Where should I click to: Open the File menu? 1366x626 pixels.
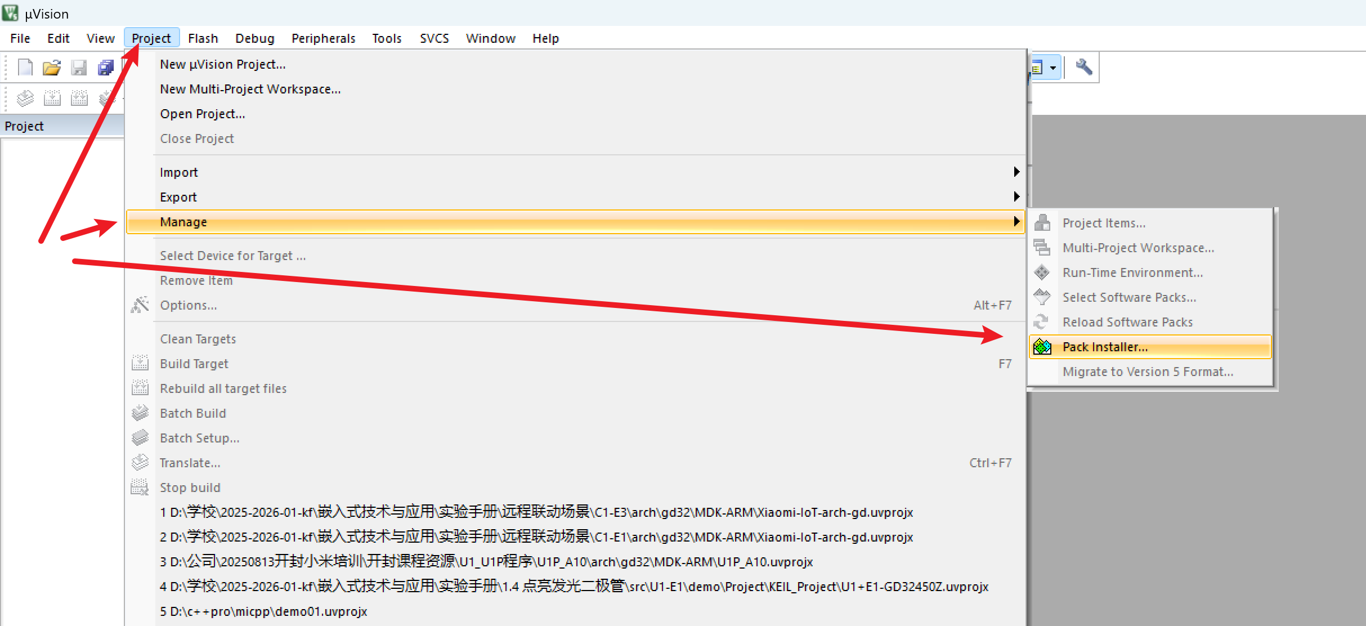pyautogui.click(x=20, y=38)
